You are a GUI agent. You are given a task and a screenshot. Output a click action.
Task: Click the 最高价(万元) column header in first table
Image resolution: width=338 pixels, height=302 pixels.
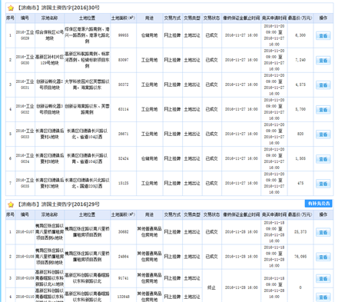click(x=300, y=18)
